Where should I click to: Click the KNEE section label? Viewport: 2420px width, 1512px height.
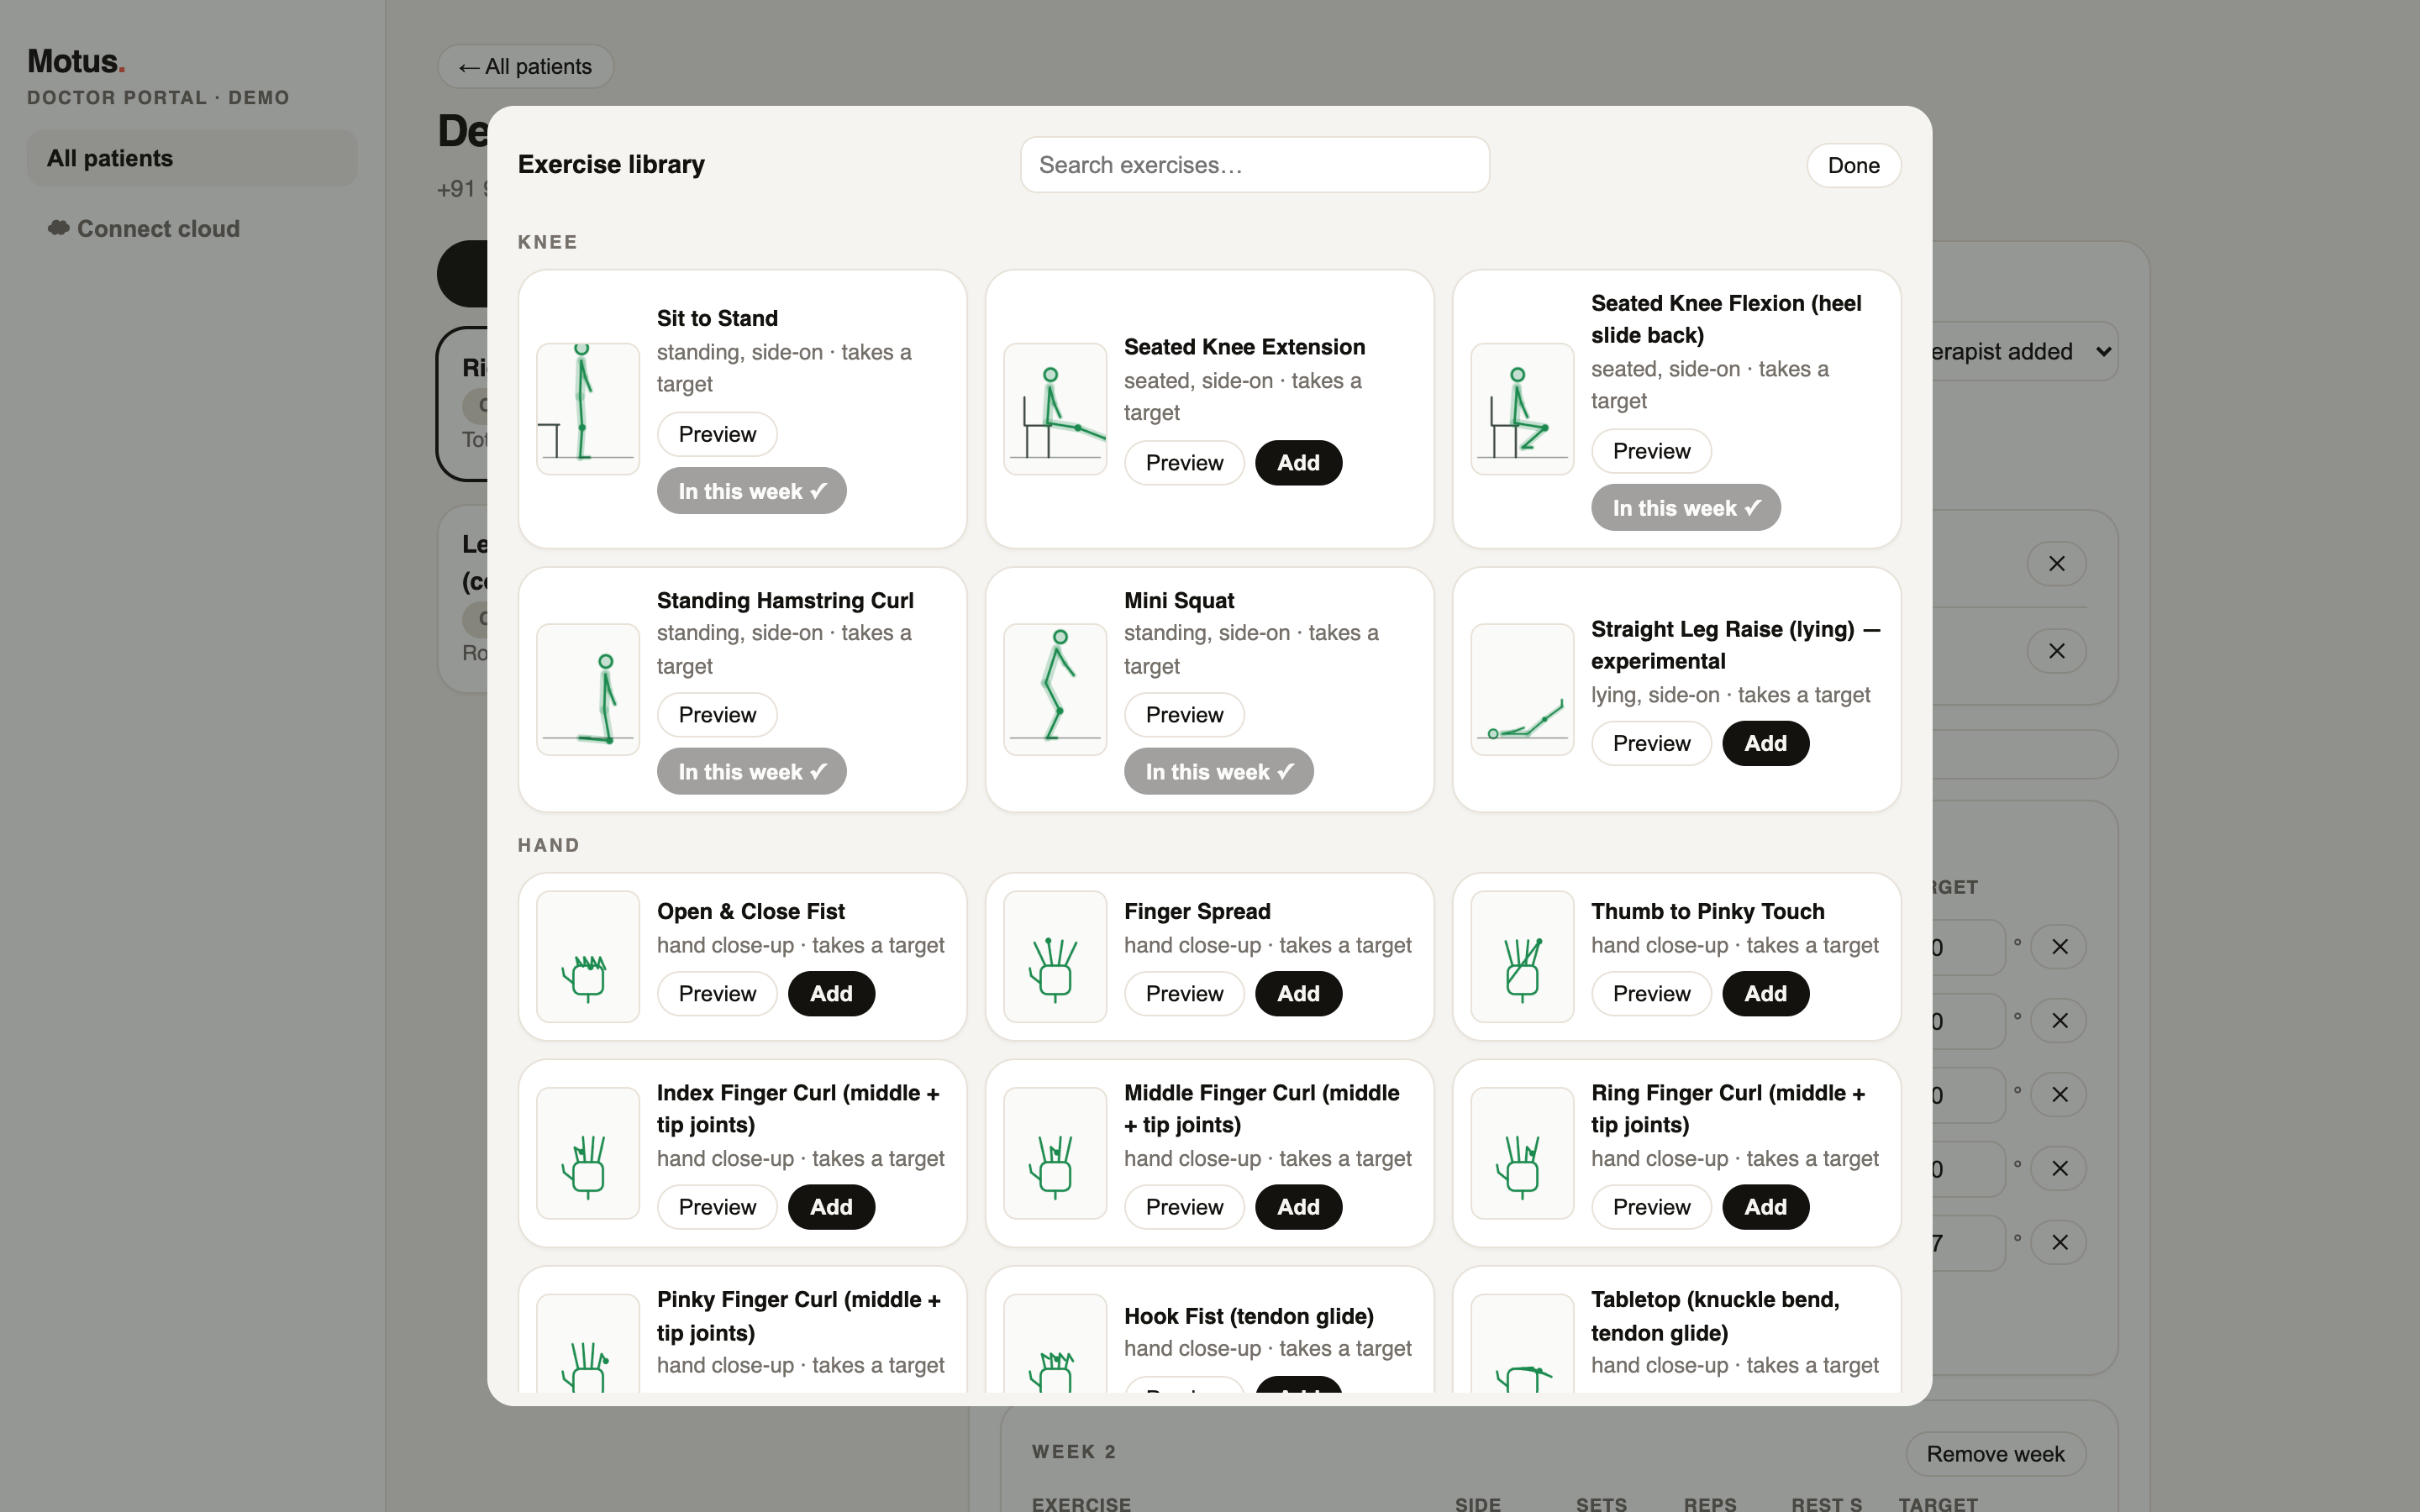[547, 242]
